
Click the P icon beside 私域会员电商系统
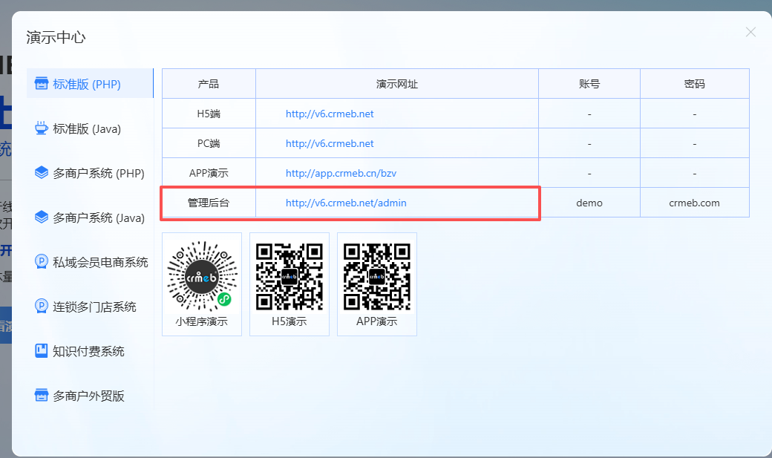pyautogui.click(x=42, y=261)
